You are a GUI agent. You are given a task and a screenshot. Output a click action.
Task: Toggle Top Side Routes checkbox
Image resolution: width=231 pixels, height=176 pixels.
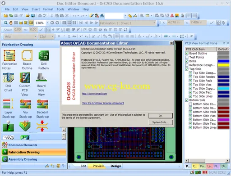pos(190,77)
